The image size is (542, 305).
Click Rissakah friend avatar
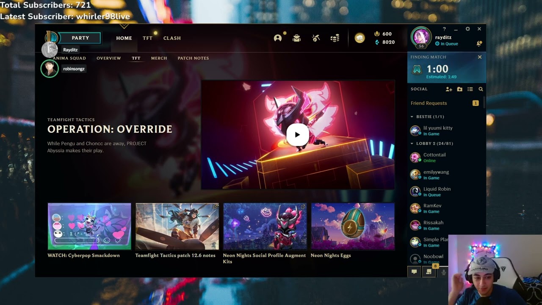(415, 225)
